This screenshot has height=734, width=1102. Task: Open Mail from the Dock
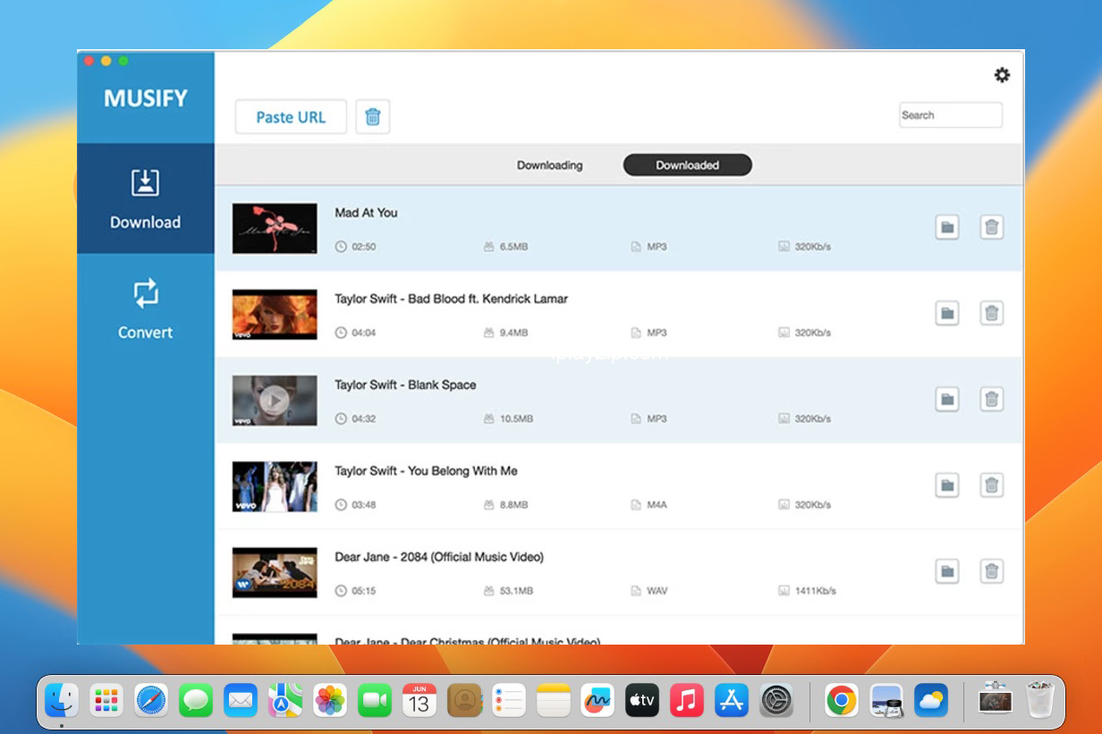(x=241, y=700)
